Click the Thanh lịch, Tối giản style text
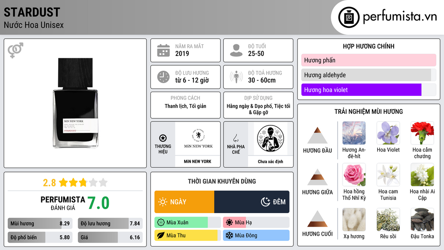This screenshot has height=250, width=444. click(186, 106)
